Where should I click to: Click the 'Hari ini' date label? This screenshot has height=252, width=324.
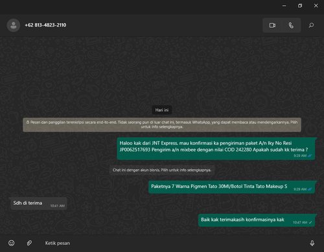(x=162, y=110)
